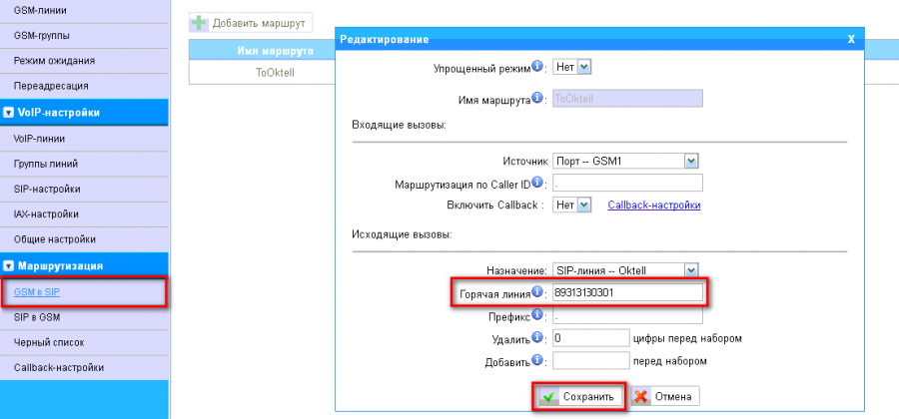Click info icon beside Префикс
This screenshot has height=419, width=899.
537,316
